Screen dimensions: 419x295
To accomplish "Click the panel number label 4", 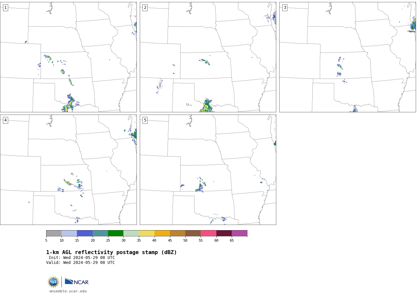I will pos(5,120).
